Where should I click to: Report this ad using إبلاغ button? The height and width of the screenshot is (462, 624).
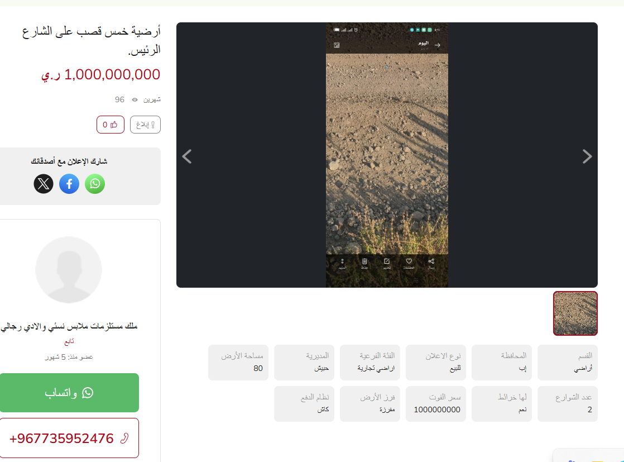click(x=145, y=125)
